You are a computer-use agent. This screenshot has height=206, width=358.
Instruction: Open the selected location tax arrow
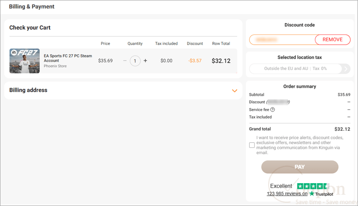[x=346, y=69]
